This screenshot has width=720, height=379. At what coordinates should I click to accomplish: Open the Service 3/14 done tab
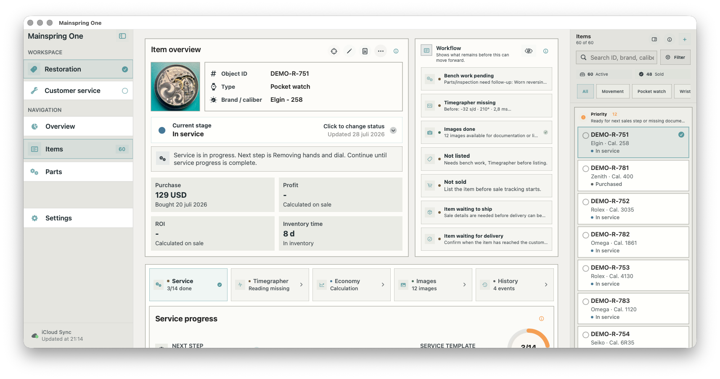tap(188, 285)
